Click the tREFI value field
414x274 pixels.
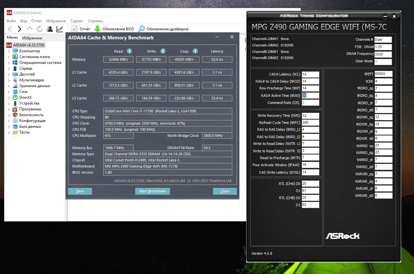click(x=383, y=74)
